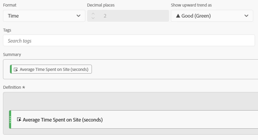
Task: Click the Decimal places increment arrow
Action: pos(93,13)
